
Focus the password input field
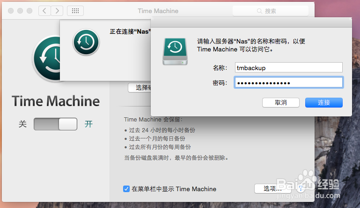[288, 83]
